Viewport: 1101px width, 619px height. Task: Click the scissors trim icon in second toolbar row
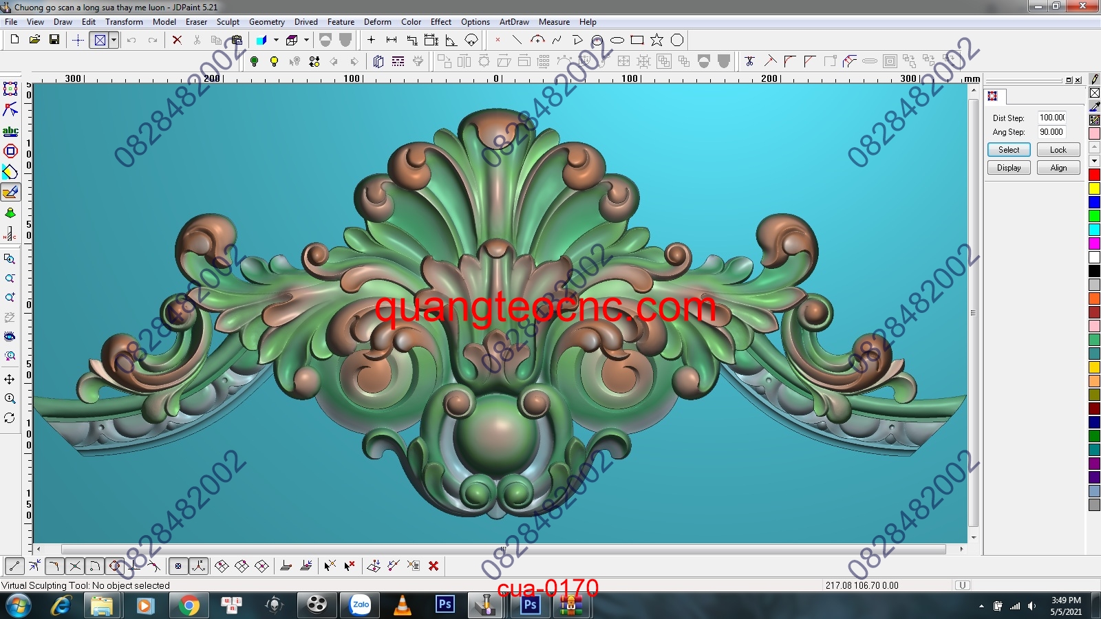tap(749, 62)
